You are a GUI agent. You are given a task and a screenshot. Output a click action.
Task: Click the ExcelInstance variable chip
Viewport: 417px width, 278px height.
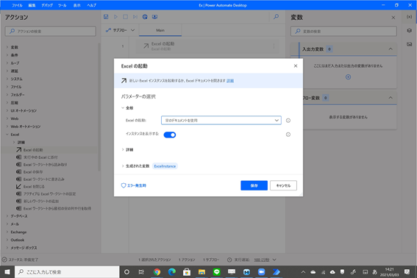coord(165,166)
